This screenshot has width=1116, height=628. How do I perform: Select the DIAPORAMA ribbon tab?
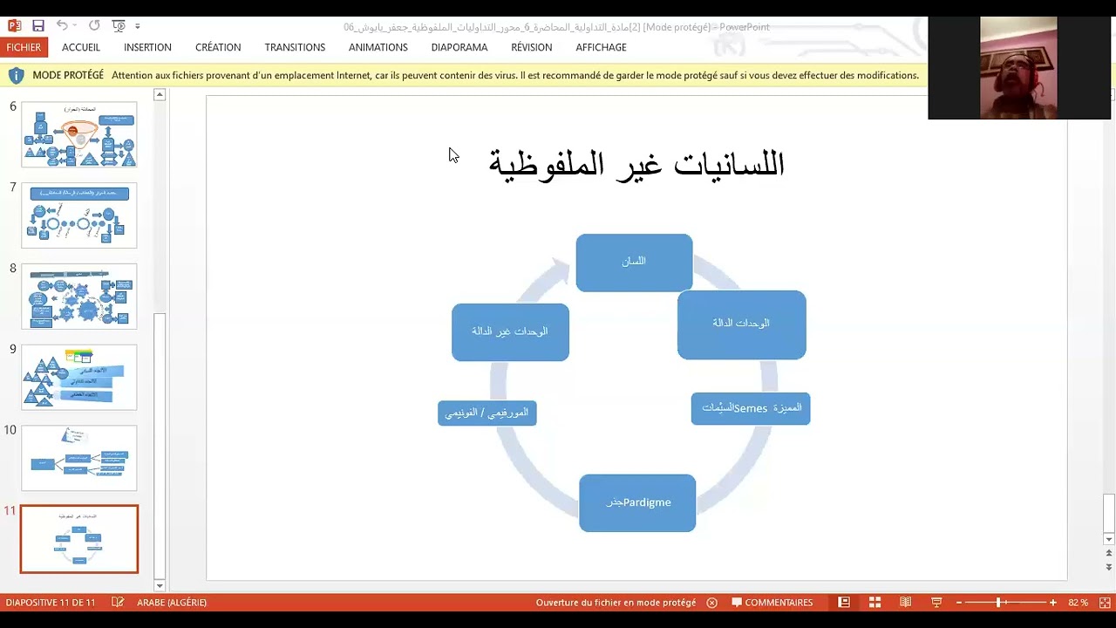[459, 47]
